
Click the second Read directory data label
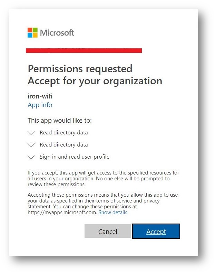pos(64,145)
